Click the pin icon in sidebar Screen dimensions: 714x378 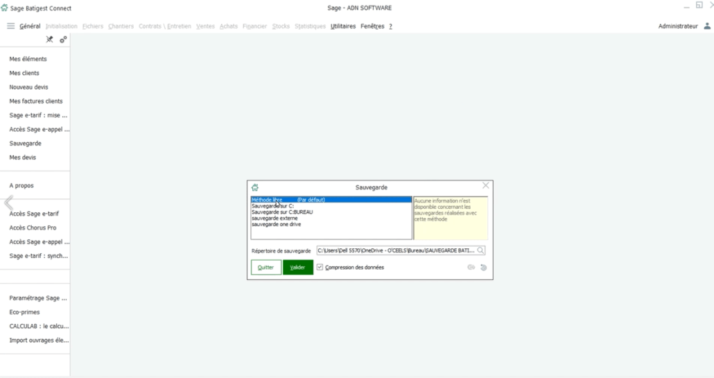tap(49, 40)
